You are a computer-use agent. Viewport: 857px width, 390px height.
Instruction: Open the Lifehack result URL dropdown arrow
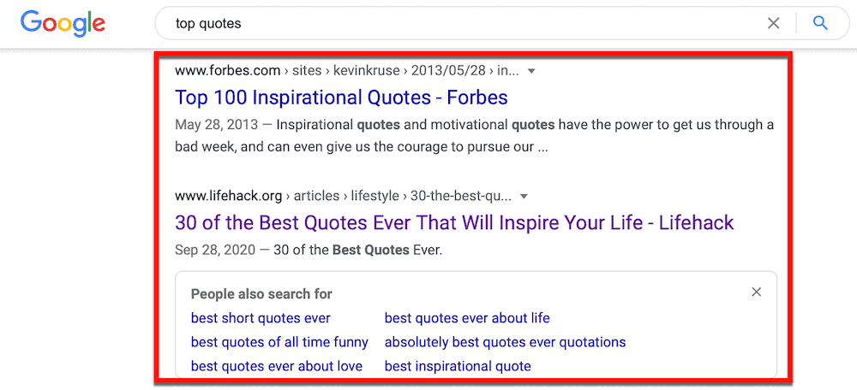pos(524,196)
